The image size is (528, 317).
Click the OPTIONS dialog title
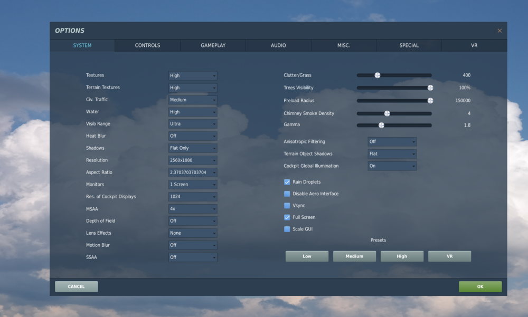coord(70,31)
